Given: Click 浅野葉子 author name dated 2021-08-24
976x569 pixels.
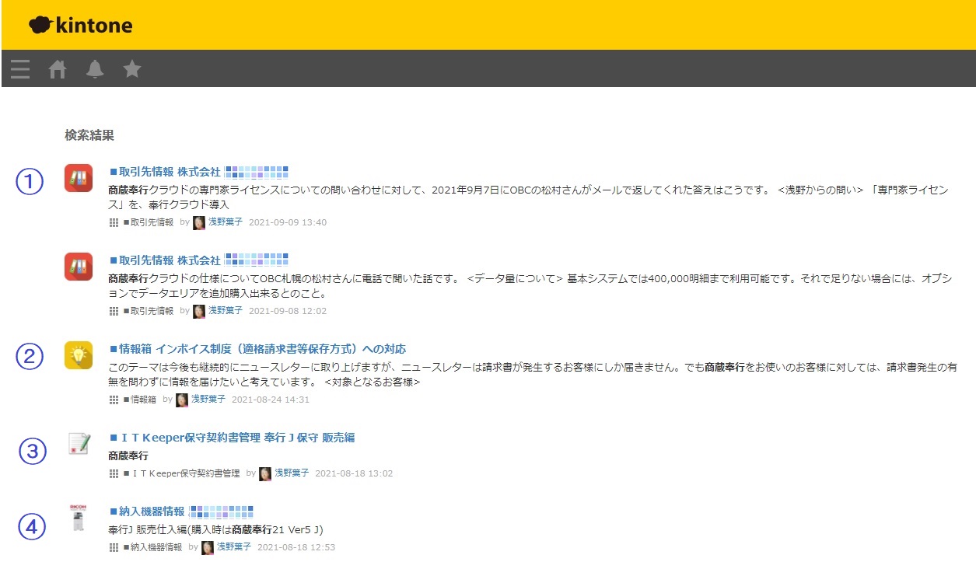Looking at the screenshot, I should click(x=208, y=400).
